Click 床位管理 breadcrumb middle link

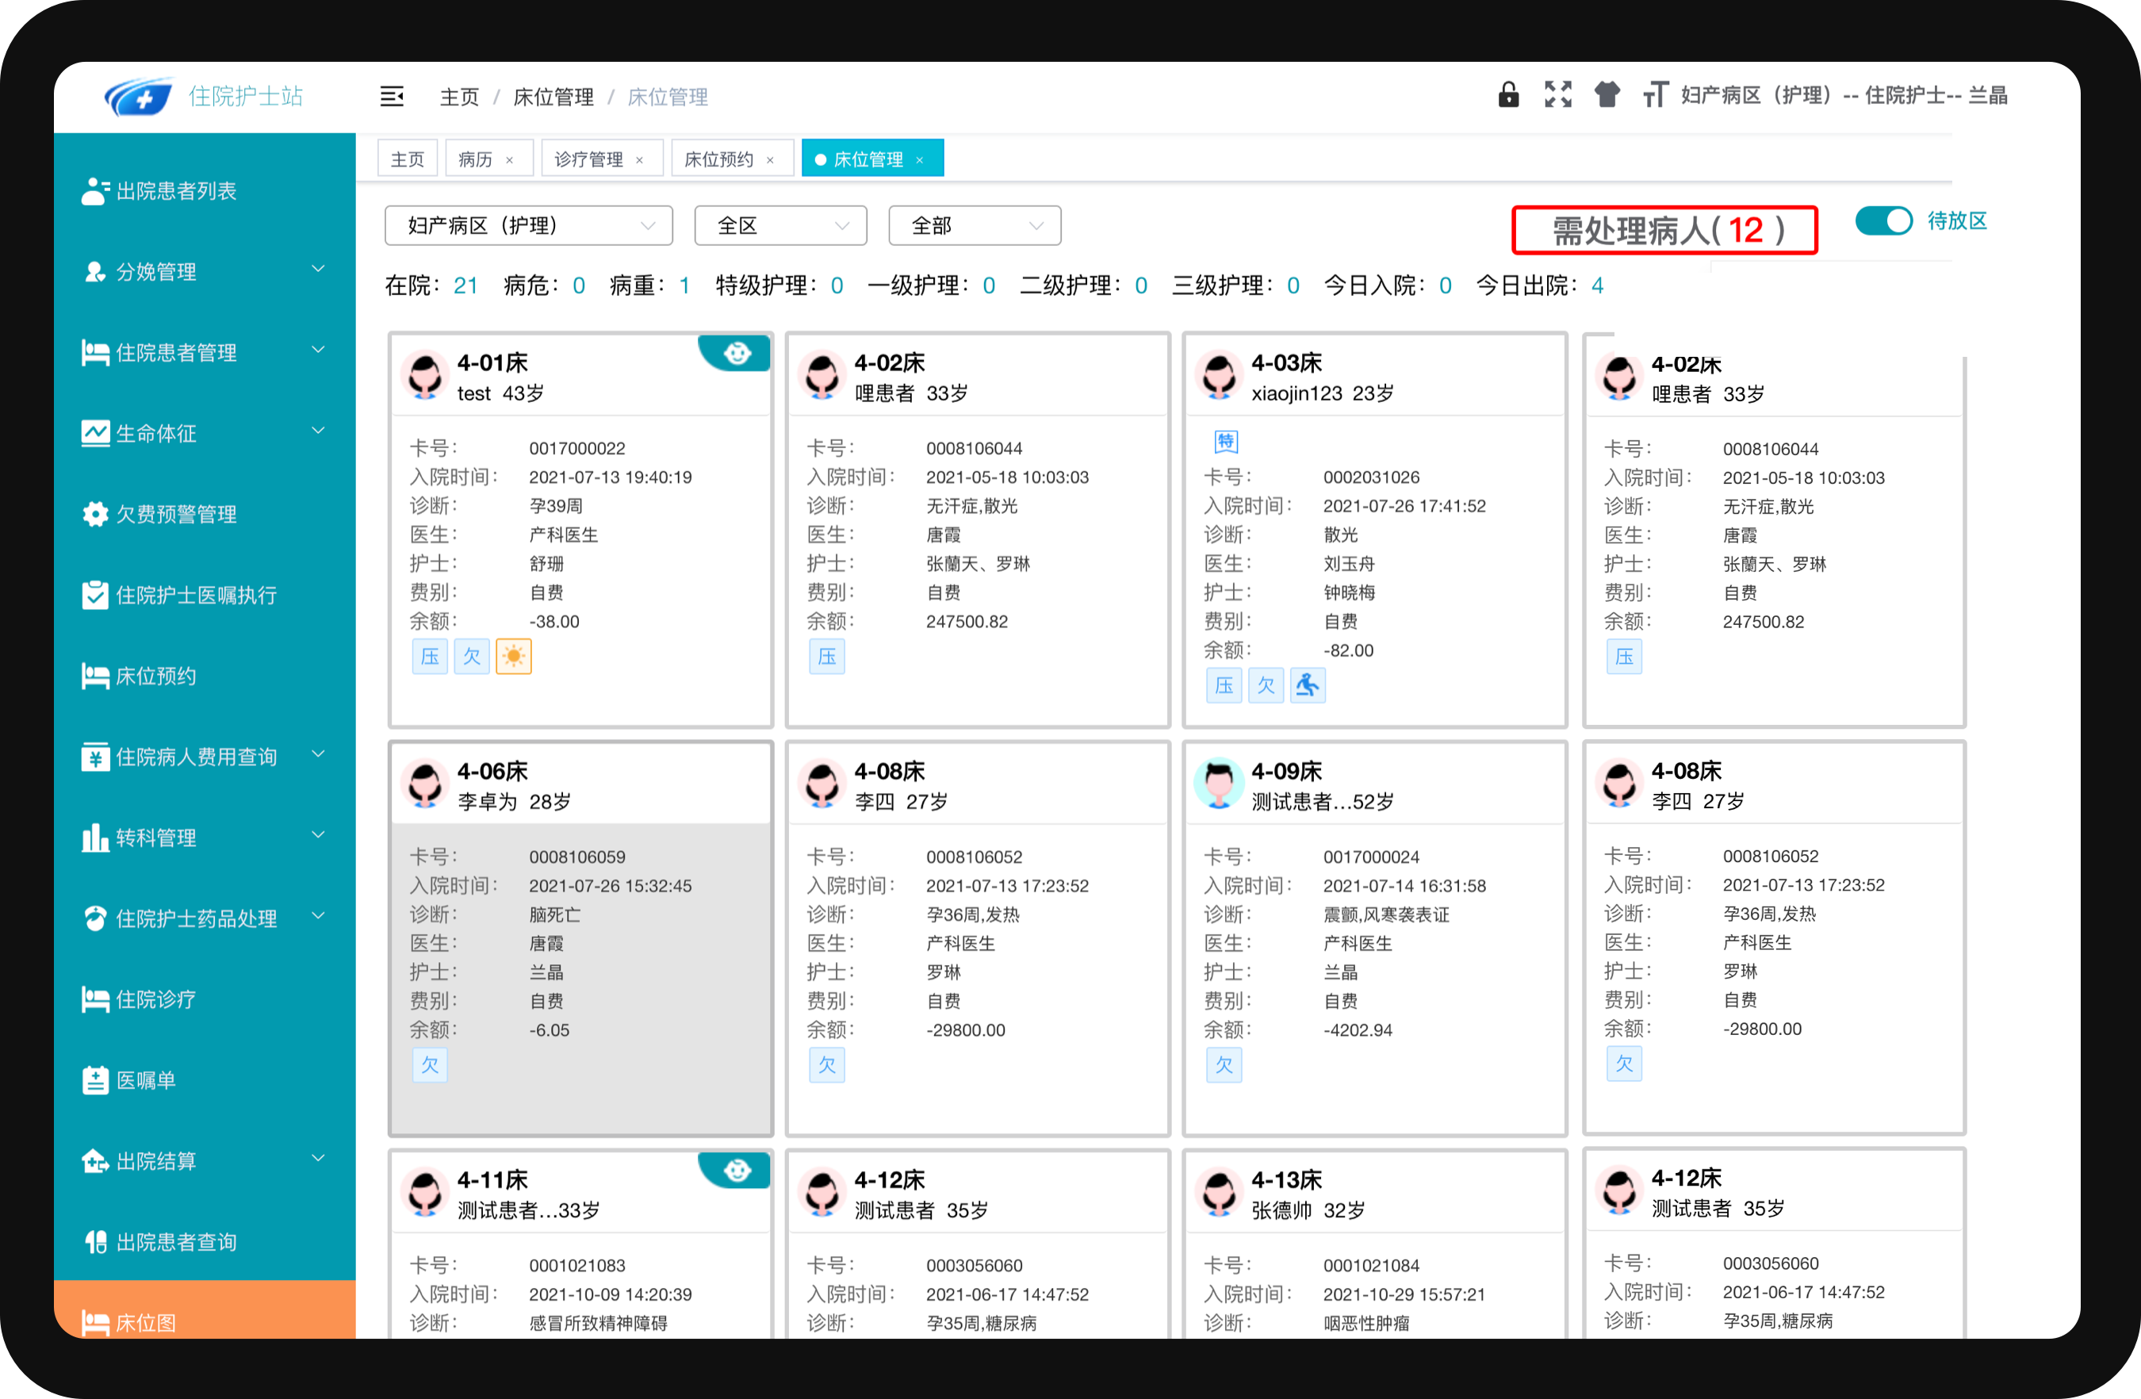[x=553, y=96]
